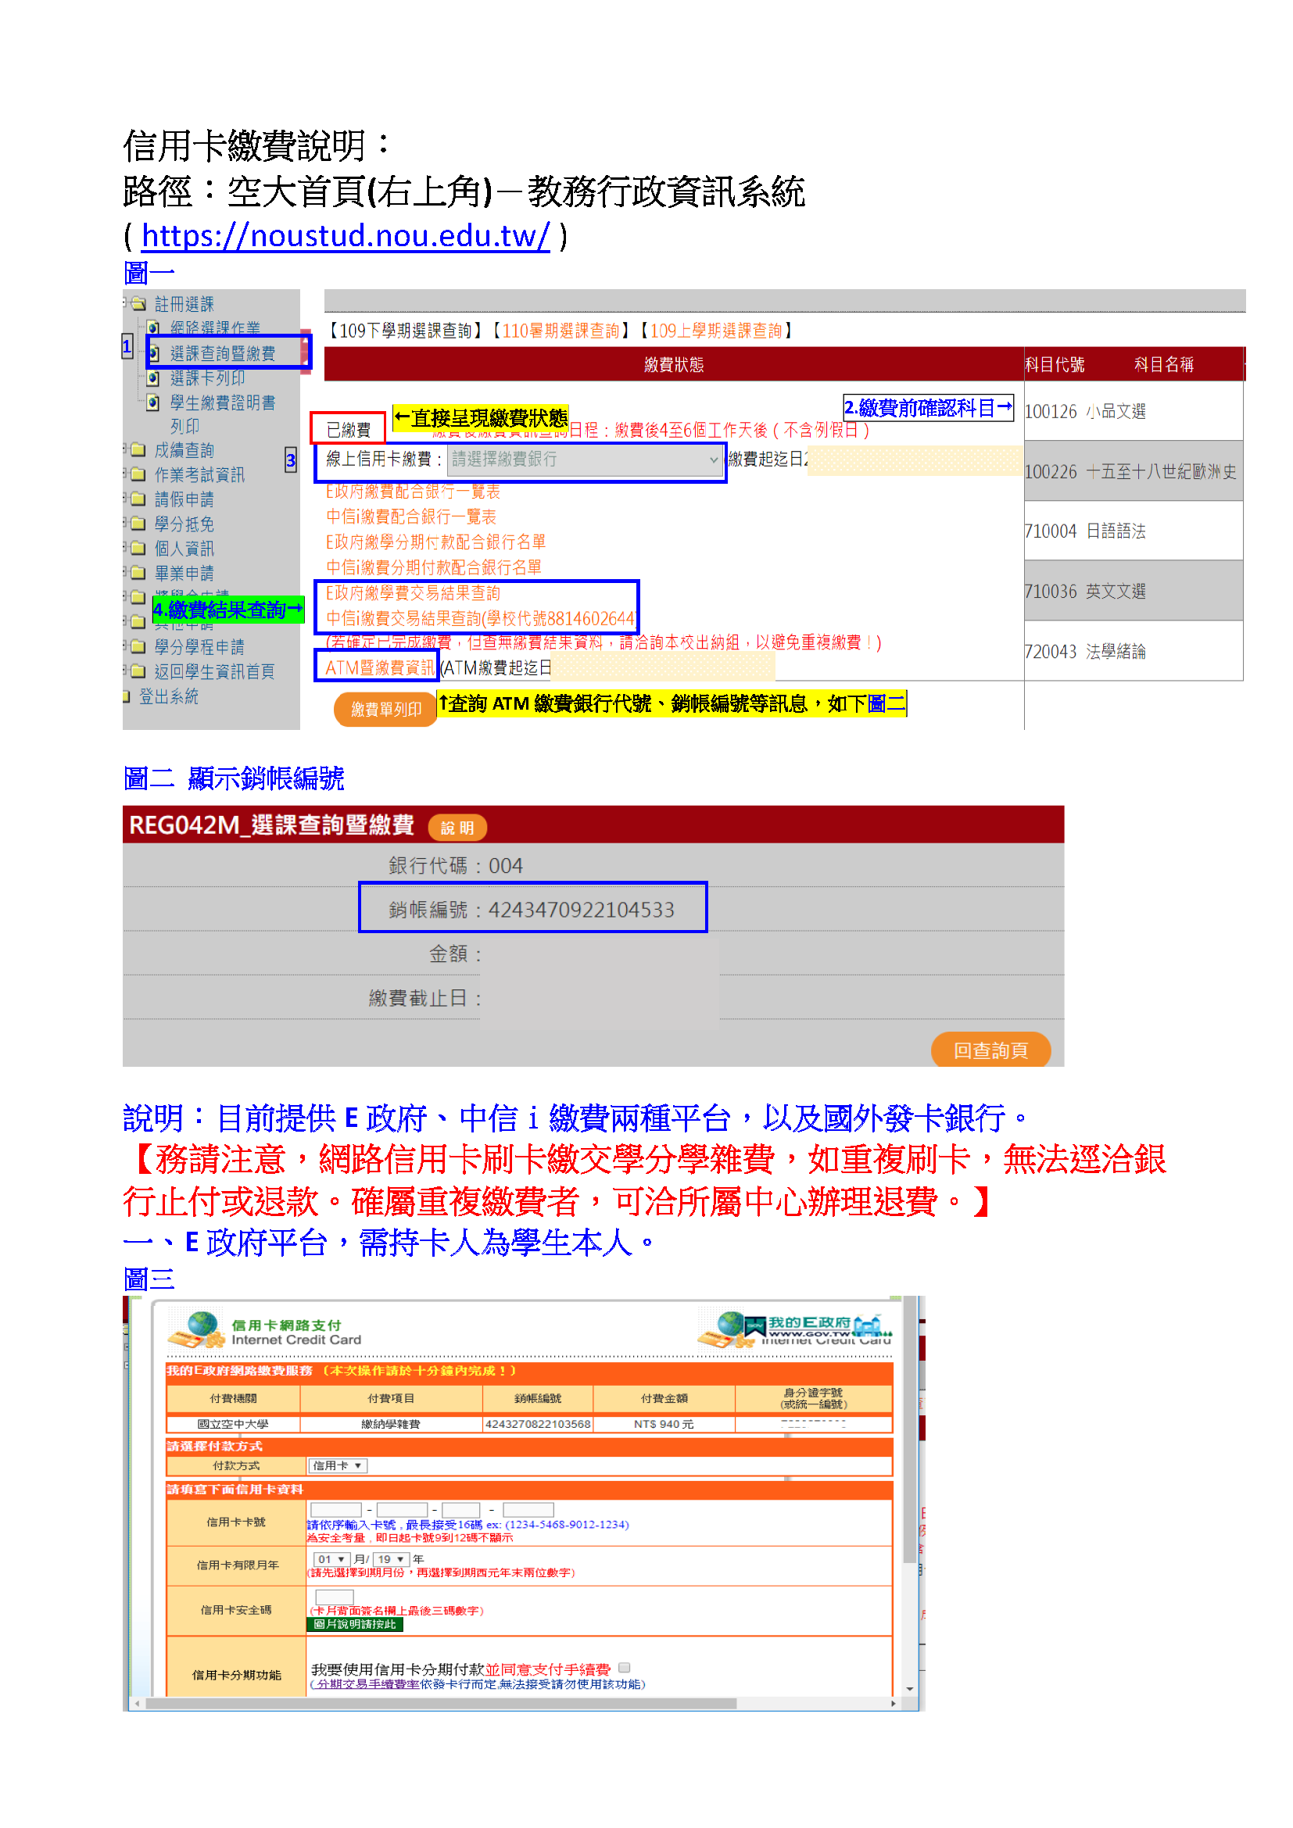Open E政府繳學分期付款配合銀行名單 link
The image size is (1293, 1828).
[x=435, y=542]
